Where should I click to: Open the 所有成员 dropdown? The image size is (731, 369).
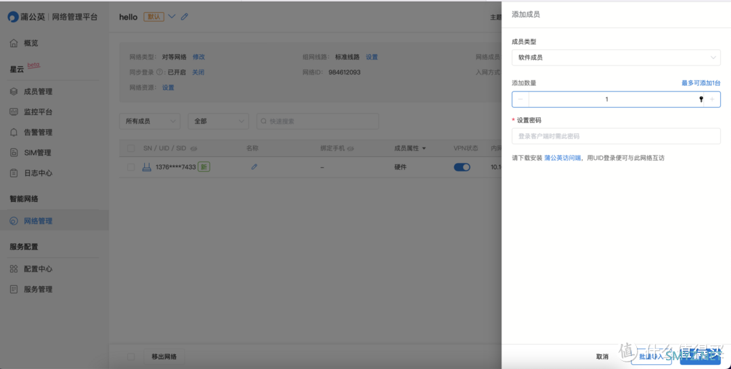150,121
